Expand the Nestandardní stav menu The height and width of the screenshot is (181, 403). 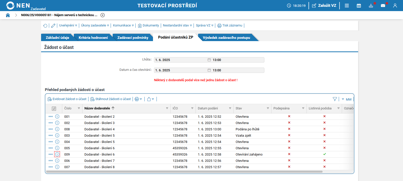pyautogui.click(x=177, y=25)
